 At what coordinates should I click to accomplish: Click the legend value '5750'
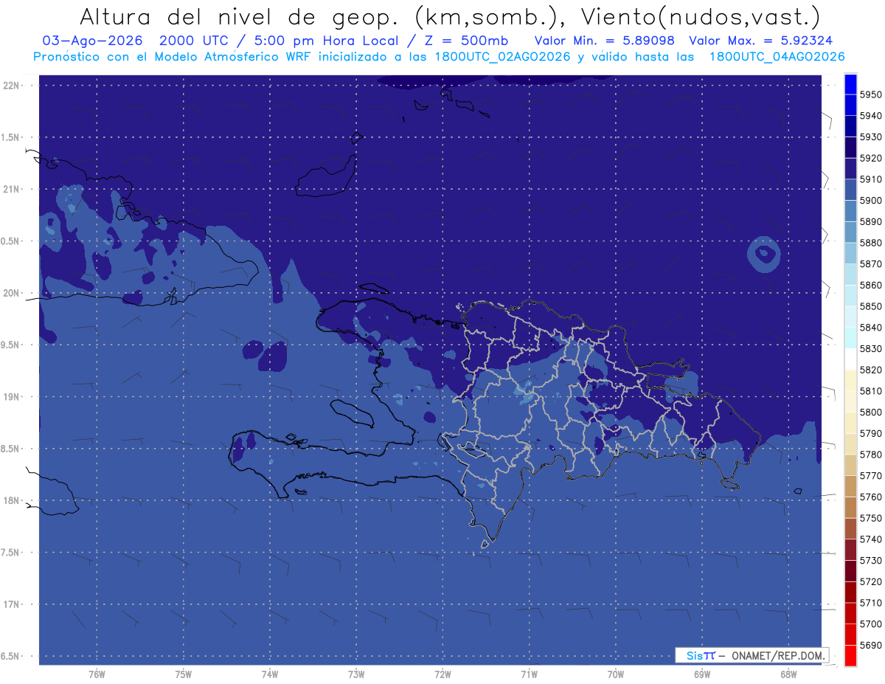coord(870,518)
